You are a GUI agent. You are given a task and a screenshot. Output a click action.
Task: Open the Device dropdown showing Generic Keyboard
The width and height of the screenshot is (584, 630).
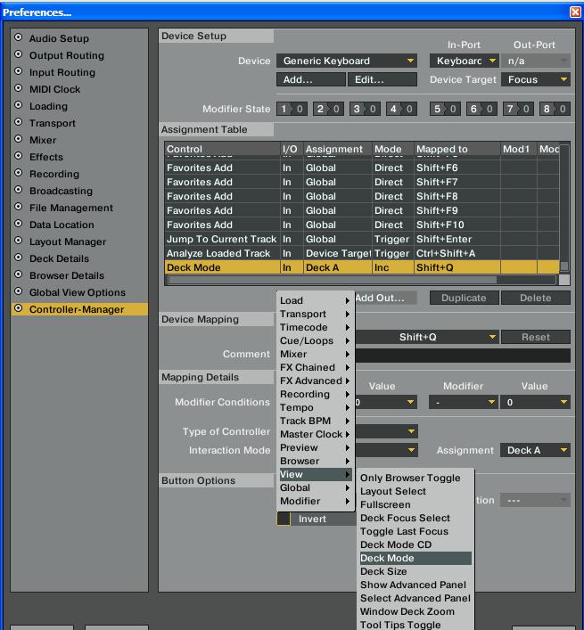347,61
